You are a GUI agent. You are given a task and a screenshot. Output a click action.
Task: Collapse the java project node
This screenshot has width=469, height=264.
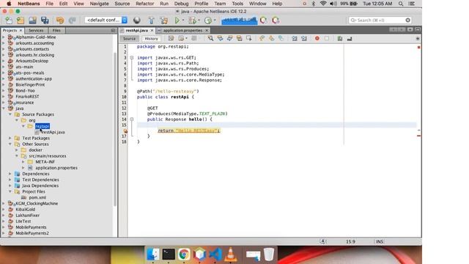click(4, 109)
